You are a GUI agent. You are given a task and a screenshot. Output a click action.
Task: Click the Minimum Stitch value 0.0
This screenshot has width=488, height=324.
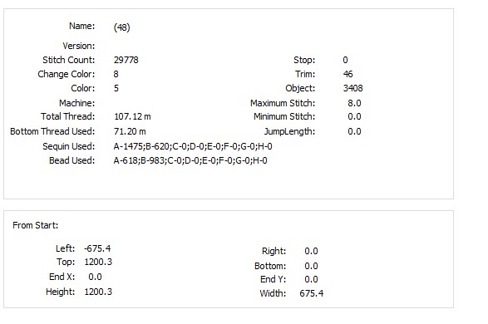(x=354, y=116)
